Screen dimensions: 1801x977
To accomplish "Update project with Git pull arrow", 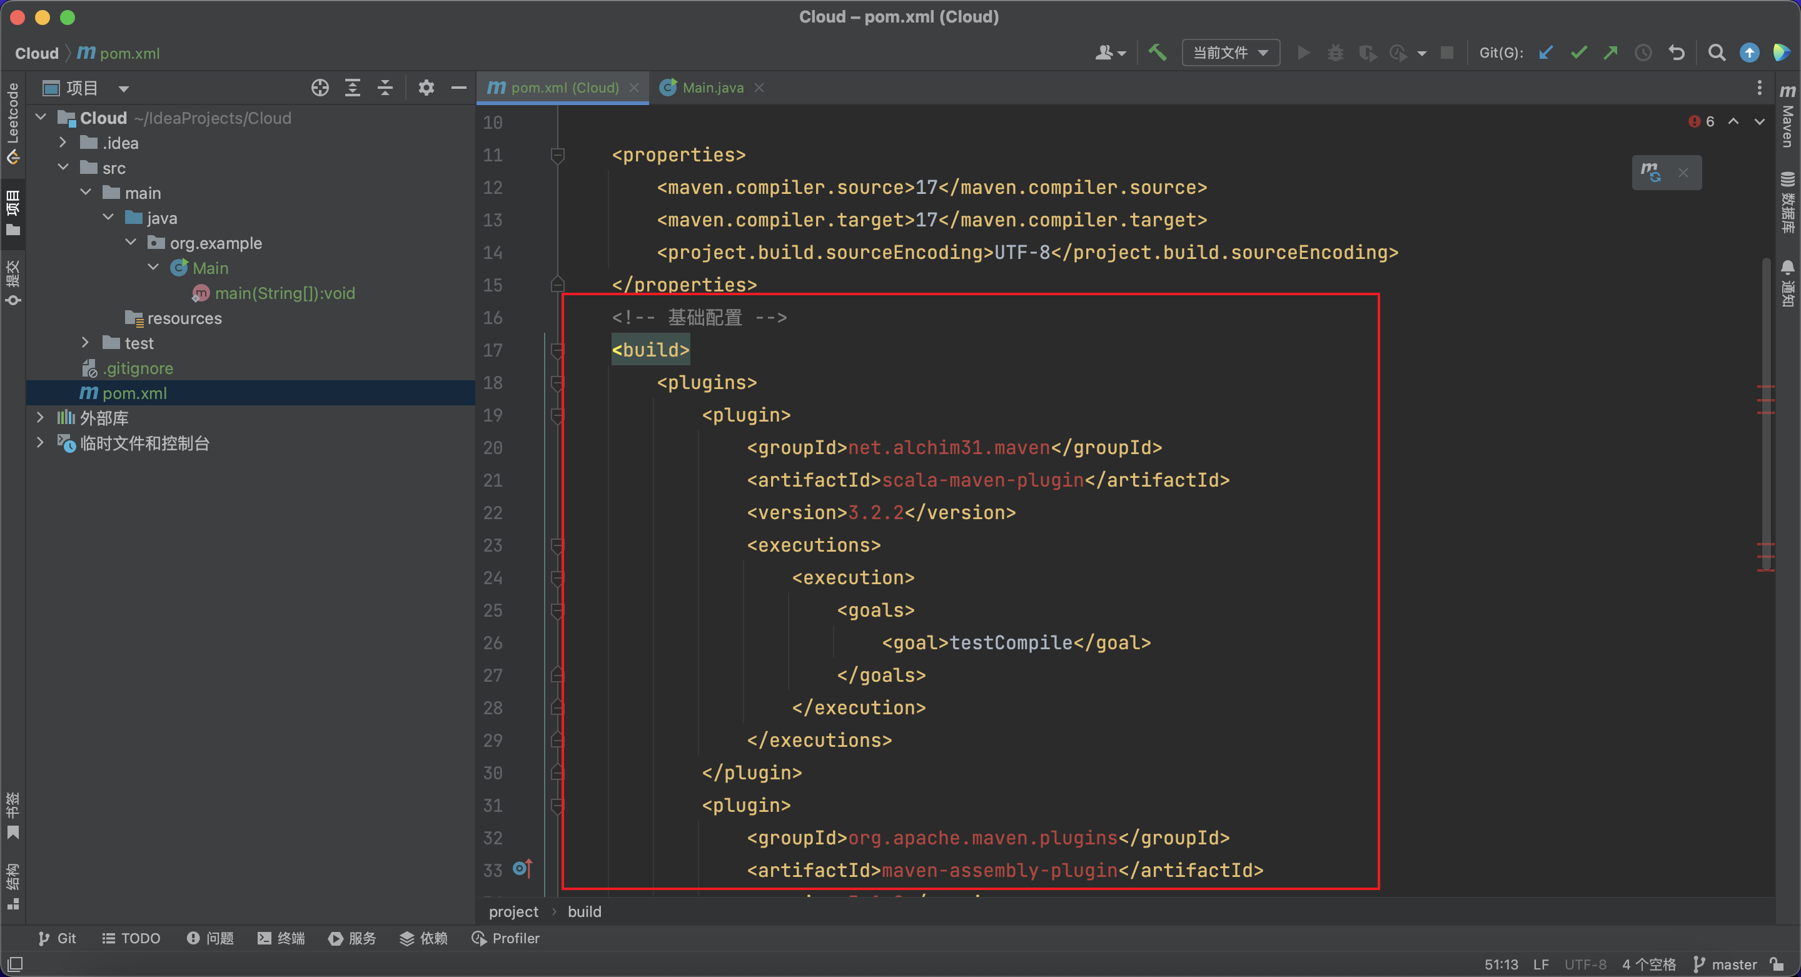I will tap(1546, 53).
